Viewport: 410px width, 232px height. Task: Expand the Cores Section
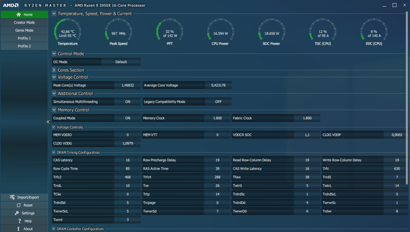pos(54,70)
